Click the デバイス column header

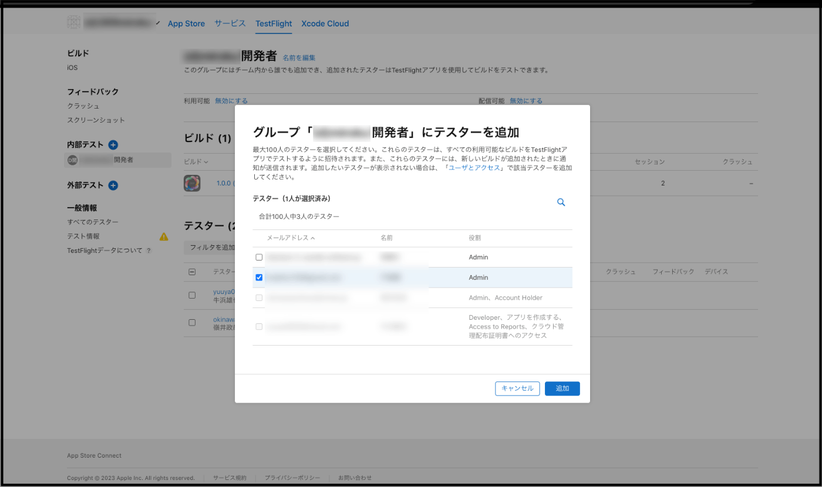click(x=716, y=272)
